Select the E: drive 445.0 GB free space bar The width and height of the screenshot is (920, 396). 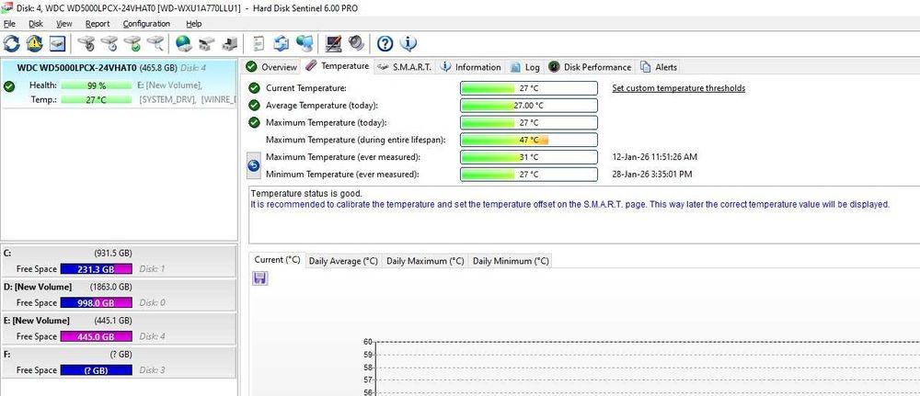(x=97, y=336)
